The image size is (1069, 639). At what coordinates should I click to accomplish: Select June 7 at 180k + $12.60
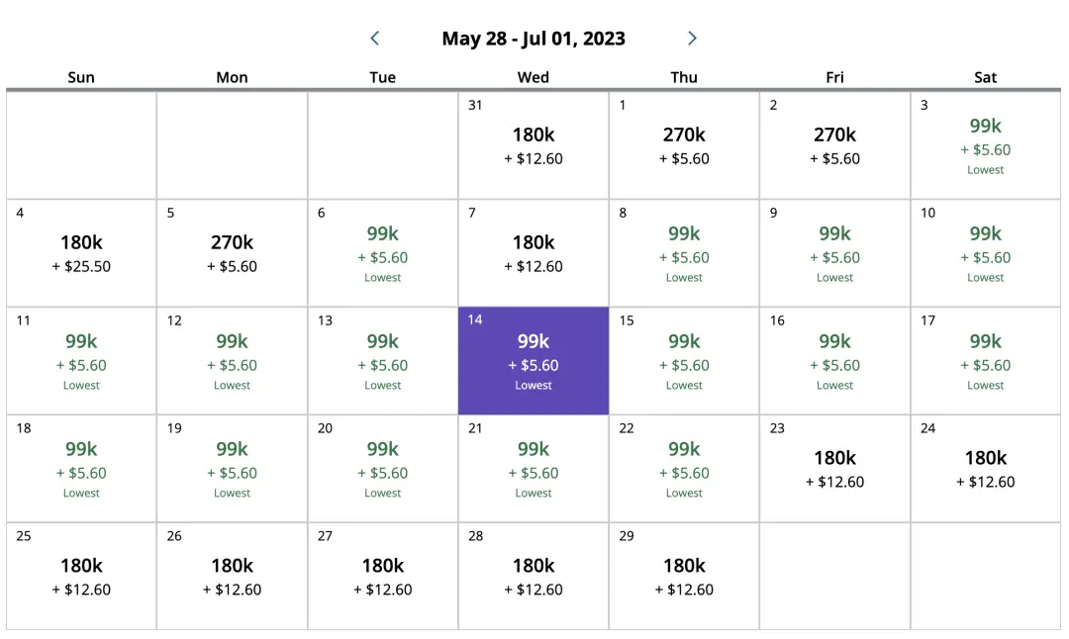pos(534,253)
